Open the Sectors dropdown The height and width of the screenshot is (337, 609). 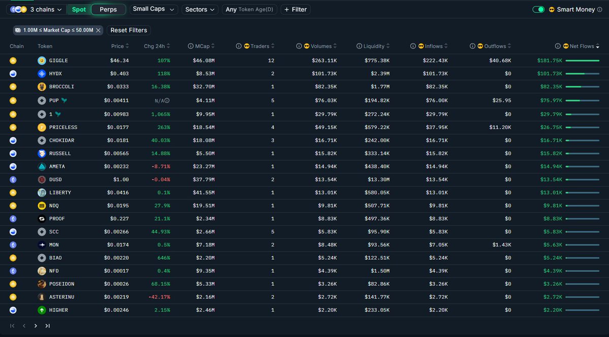click(200, 10)
